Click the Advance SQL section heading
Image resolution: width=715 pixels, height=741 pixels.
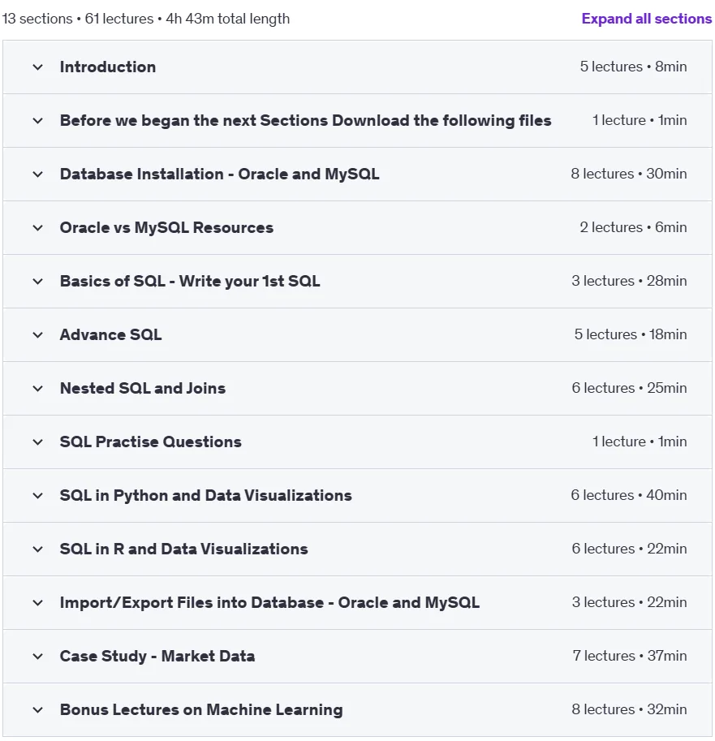tap(110, 335)
